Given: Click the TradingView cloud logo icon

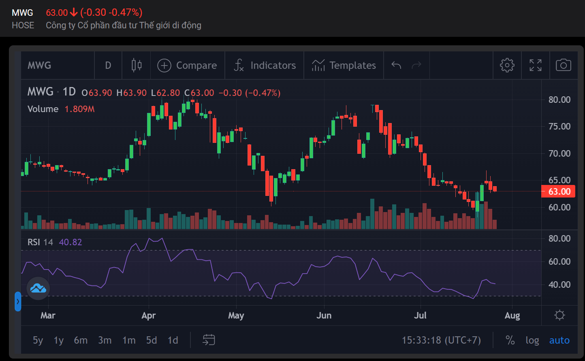Looking at the screenshot, I should 38,289.
